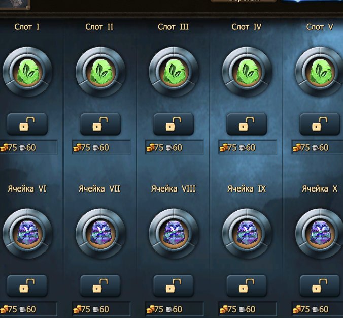Click the padlock button under Слот V
This screenshot has height=318, width=343.
(x=320, y=124)
